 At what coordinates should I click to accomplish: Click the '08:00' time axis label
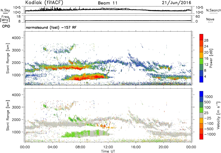(80, 147)
